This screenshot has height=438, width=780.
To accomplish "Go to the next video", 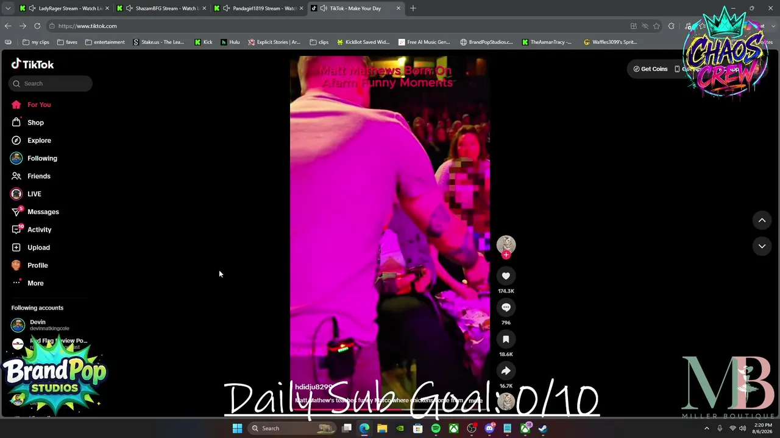I will (762, 246).
